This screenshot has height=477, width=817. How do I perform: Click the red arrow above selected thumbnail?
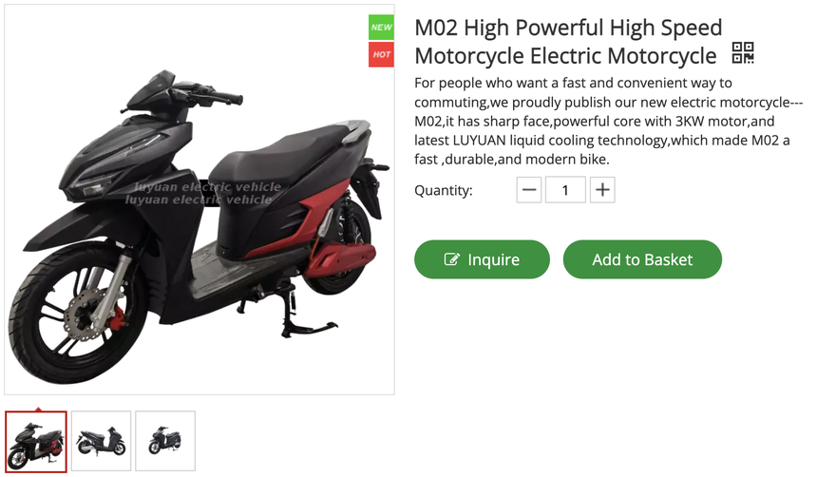[37, 410]
